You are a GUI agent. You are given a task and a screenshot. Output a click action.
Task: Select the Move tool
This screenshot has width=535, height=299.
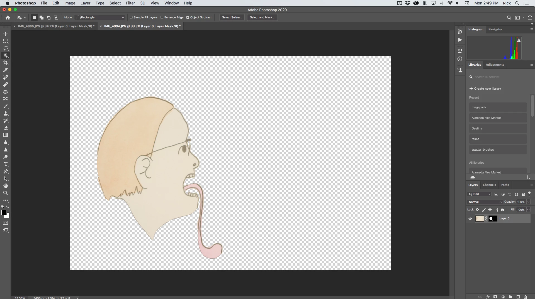tap(6, 34)
